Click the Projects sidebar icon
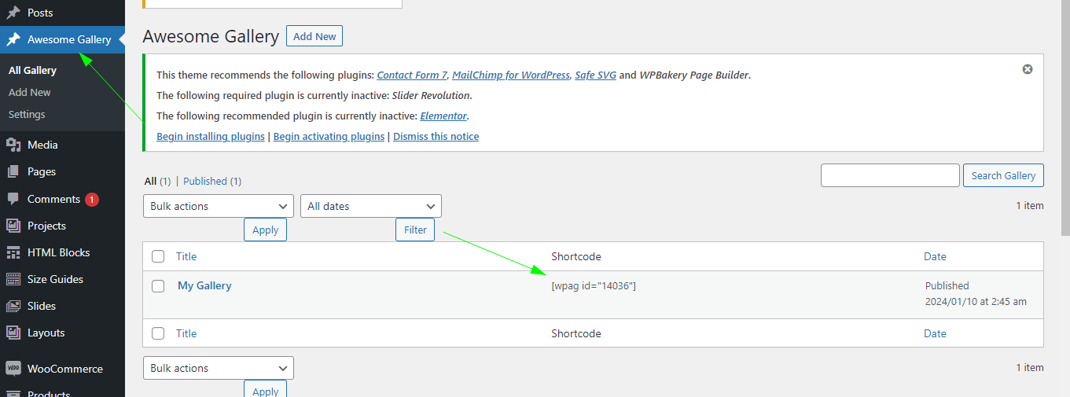Screen dimensions: 1070x397 13,226
